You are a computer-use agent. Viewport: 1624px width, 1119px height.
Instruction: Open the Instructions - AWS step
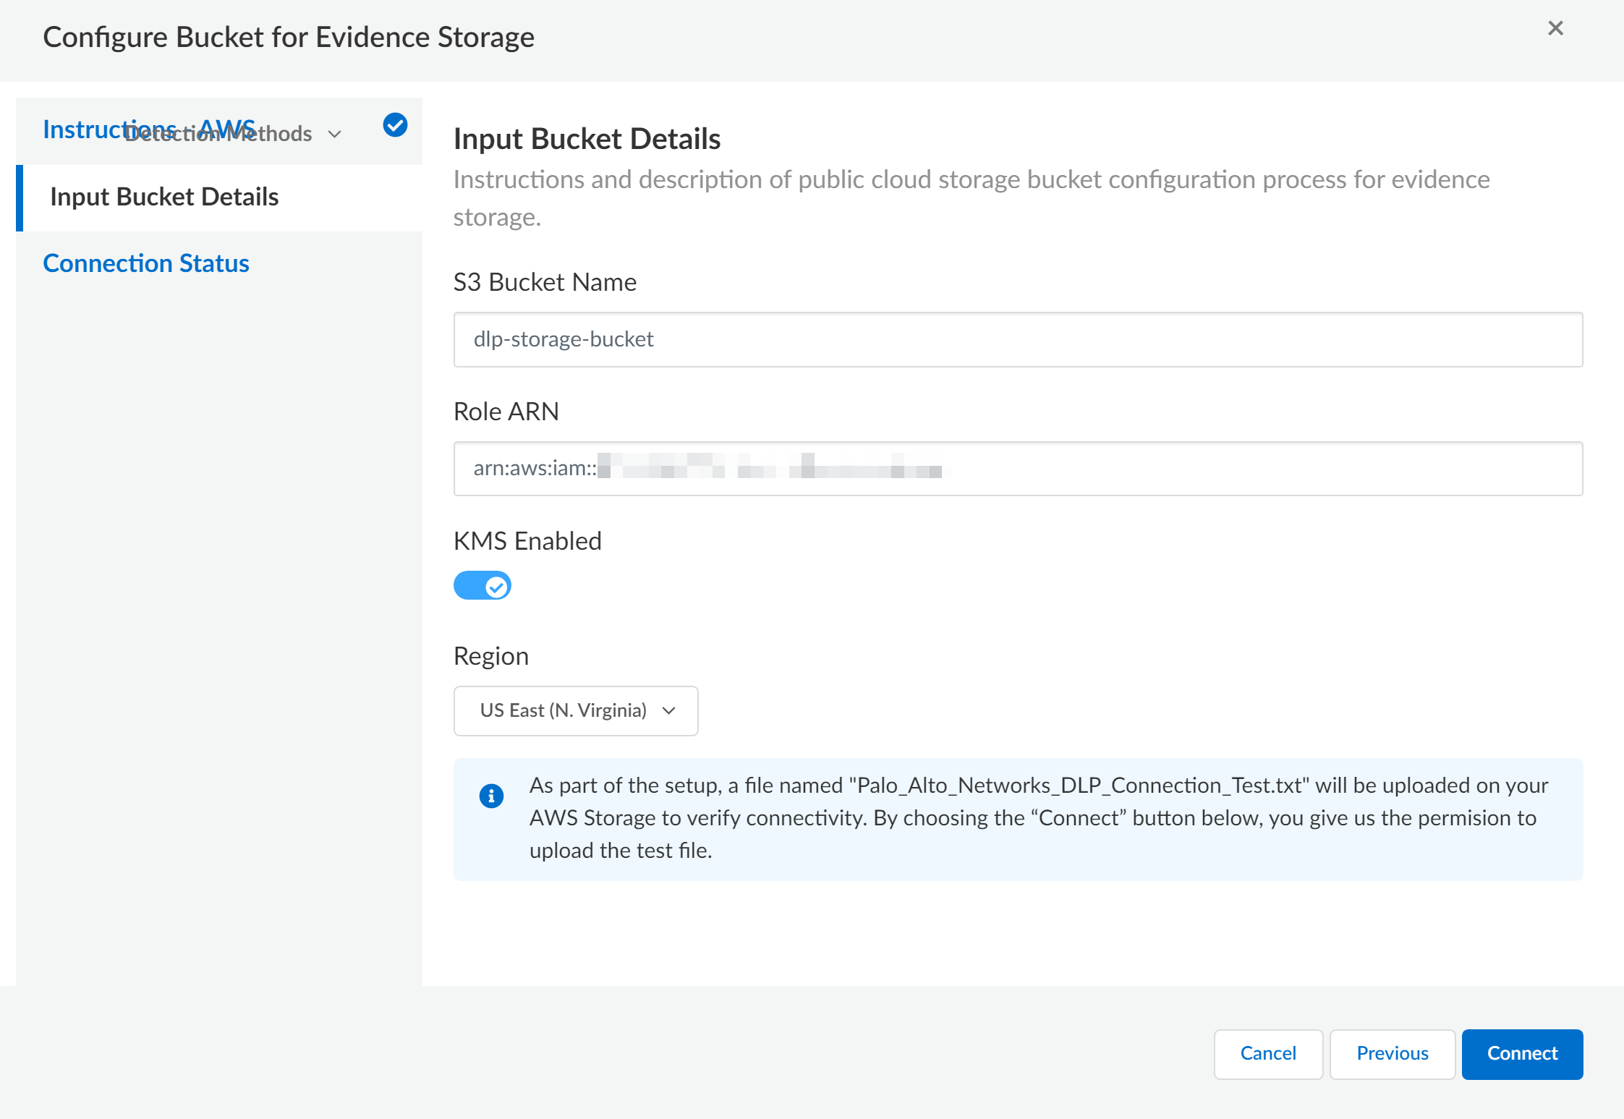[80, 129]
